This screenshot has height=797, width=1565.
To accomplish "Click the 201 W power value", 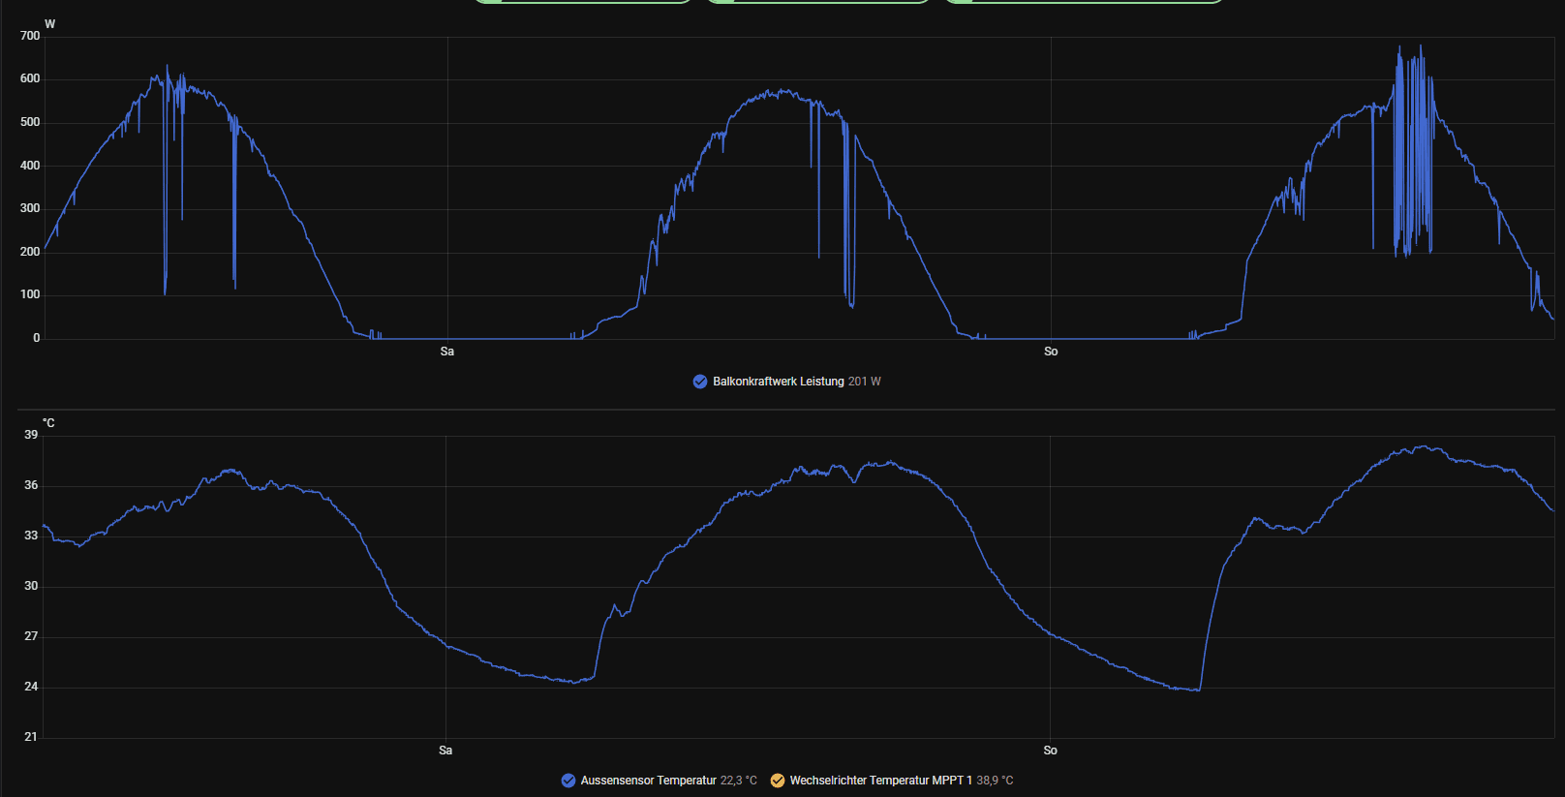I will (x=865, y=382).
